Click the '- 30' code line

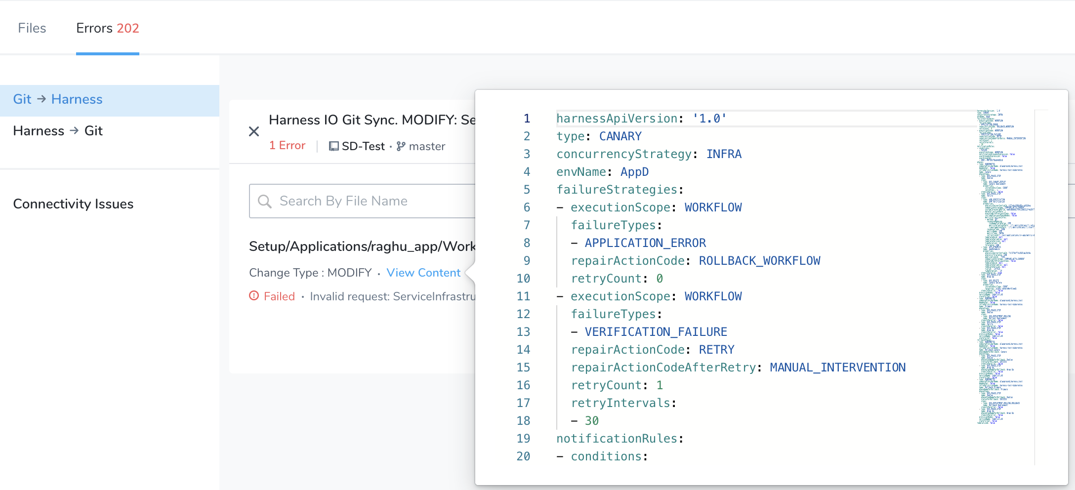(x=585, y=421)
